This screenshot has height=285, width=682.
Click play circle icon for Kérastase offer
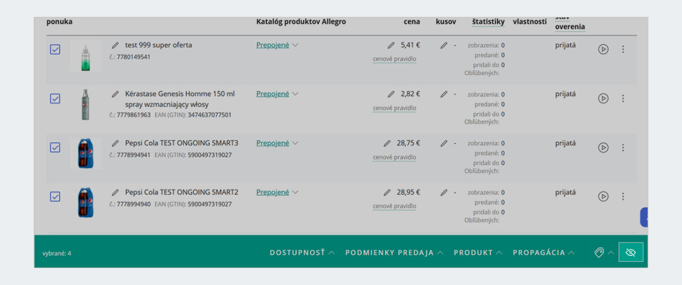603,99
